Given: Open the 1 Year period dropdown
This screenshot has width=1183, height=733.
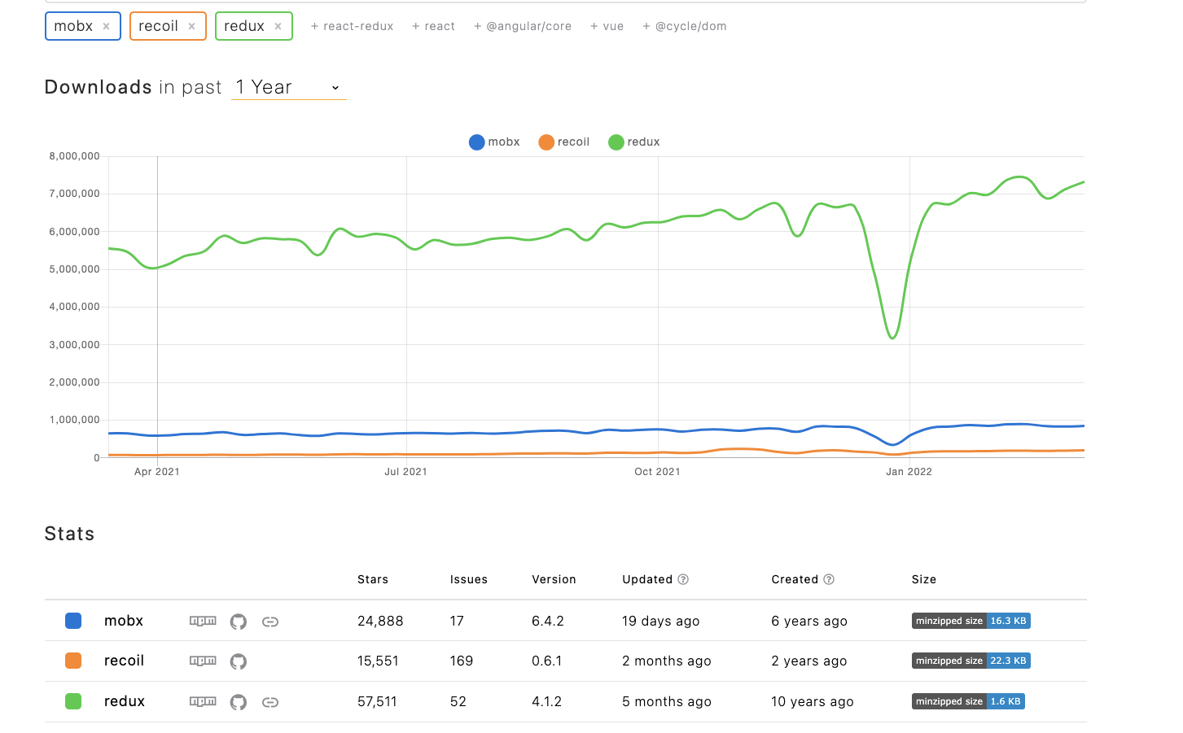Looking at the screenshot, I should 289,87.
